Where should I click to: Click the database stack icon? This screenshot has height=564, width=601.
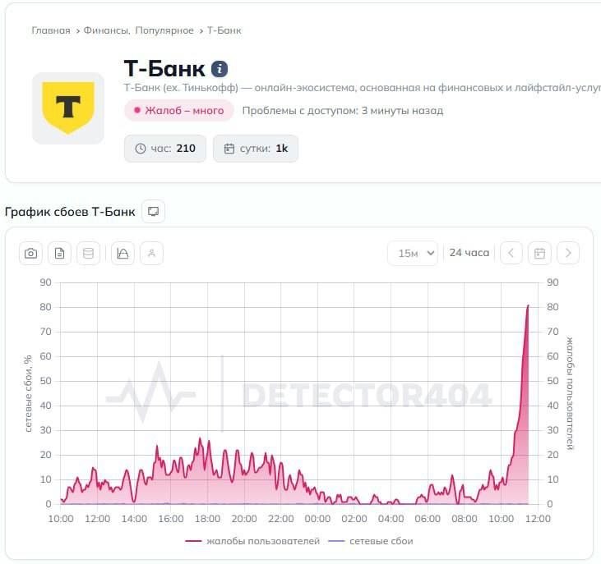click(x=88, y=254)
